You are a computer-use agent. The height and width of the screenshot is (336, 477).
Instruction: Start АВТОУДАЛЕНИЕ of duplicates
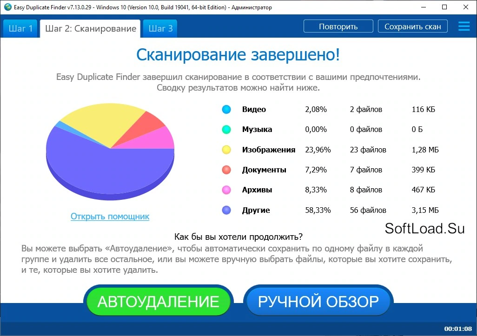tap(158, 301)
